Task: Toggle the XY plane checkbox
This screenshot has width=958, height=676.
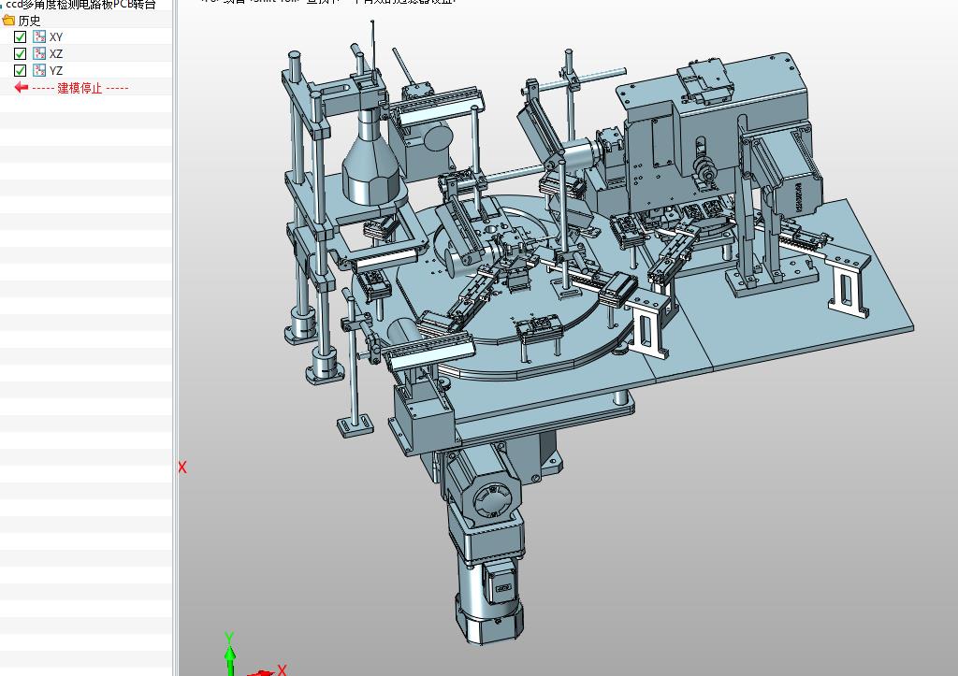Action: (20, 36)
